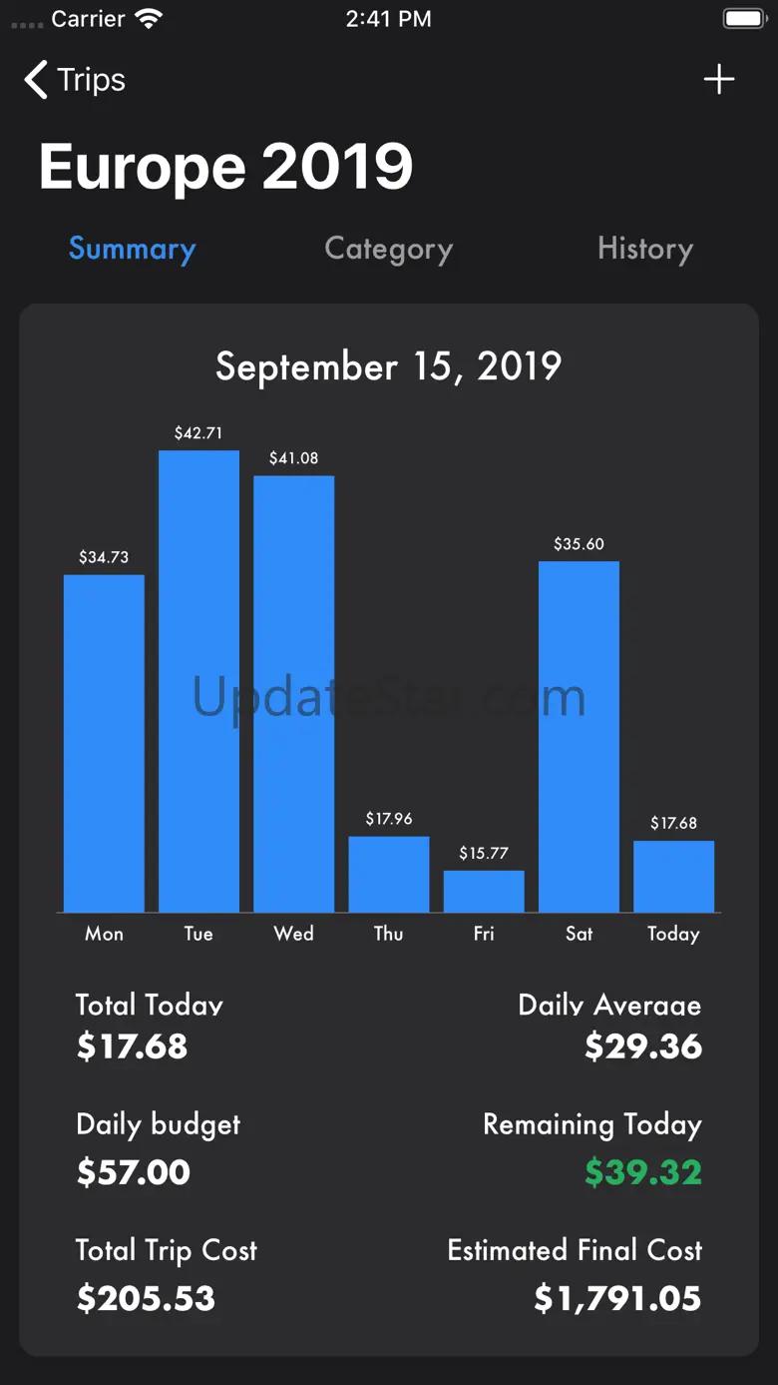Tap the Estimated Final Cost figure
The image size is (778, 1385).
[x=617, y=1298]
